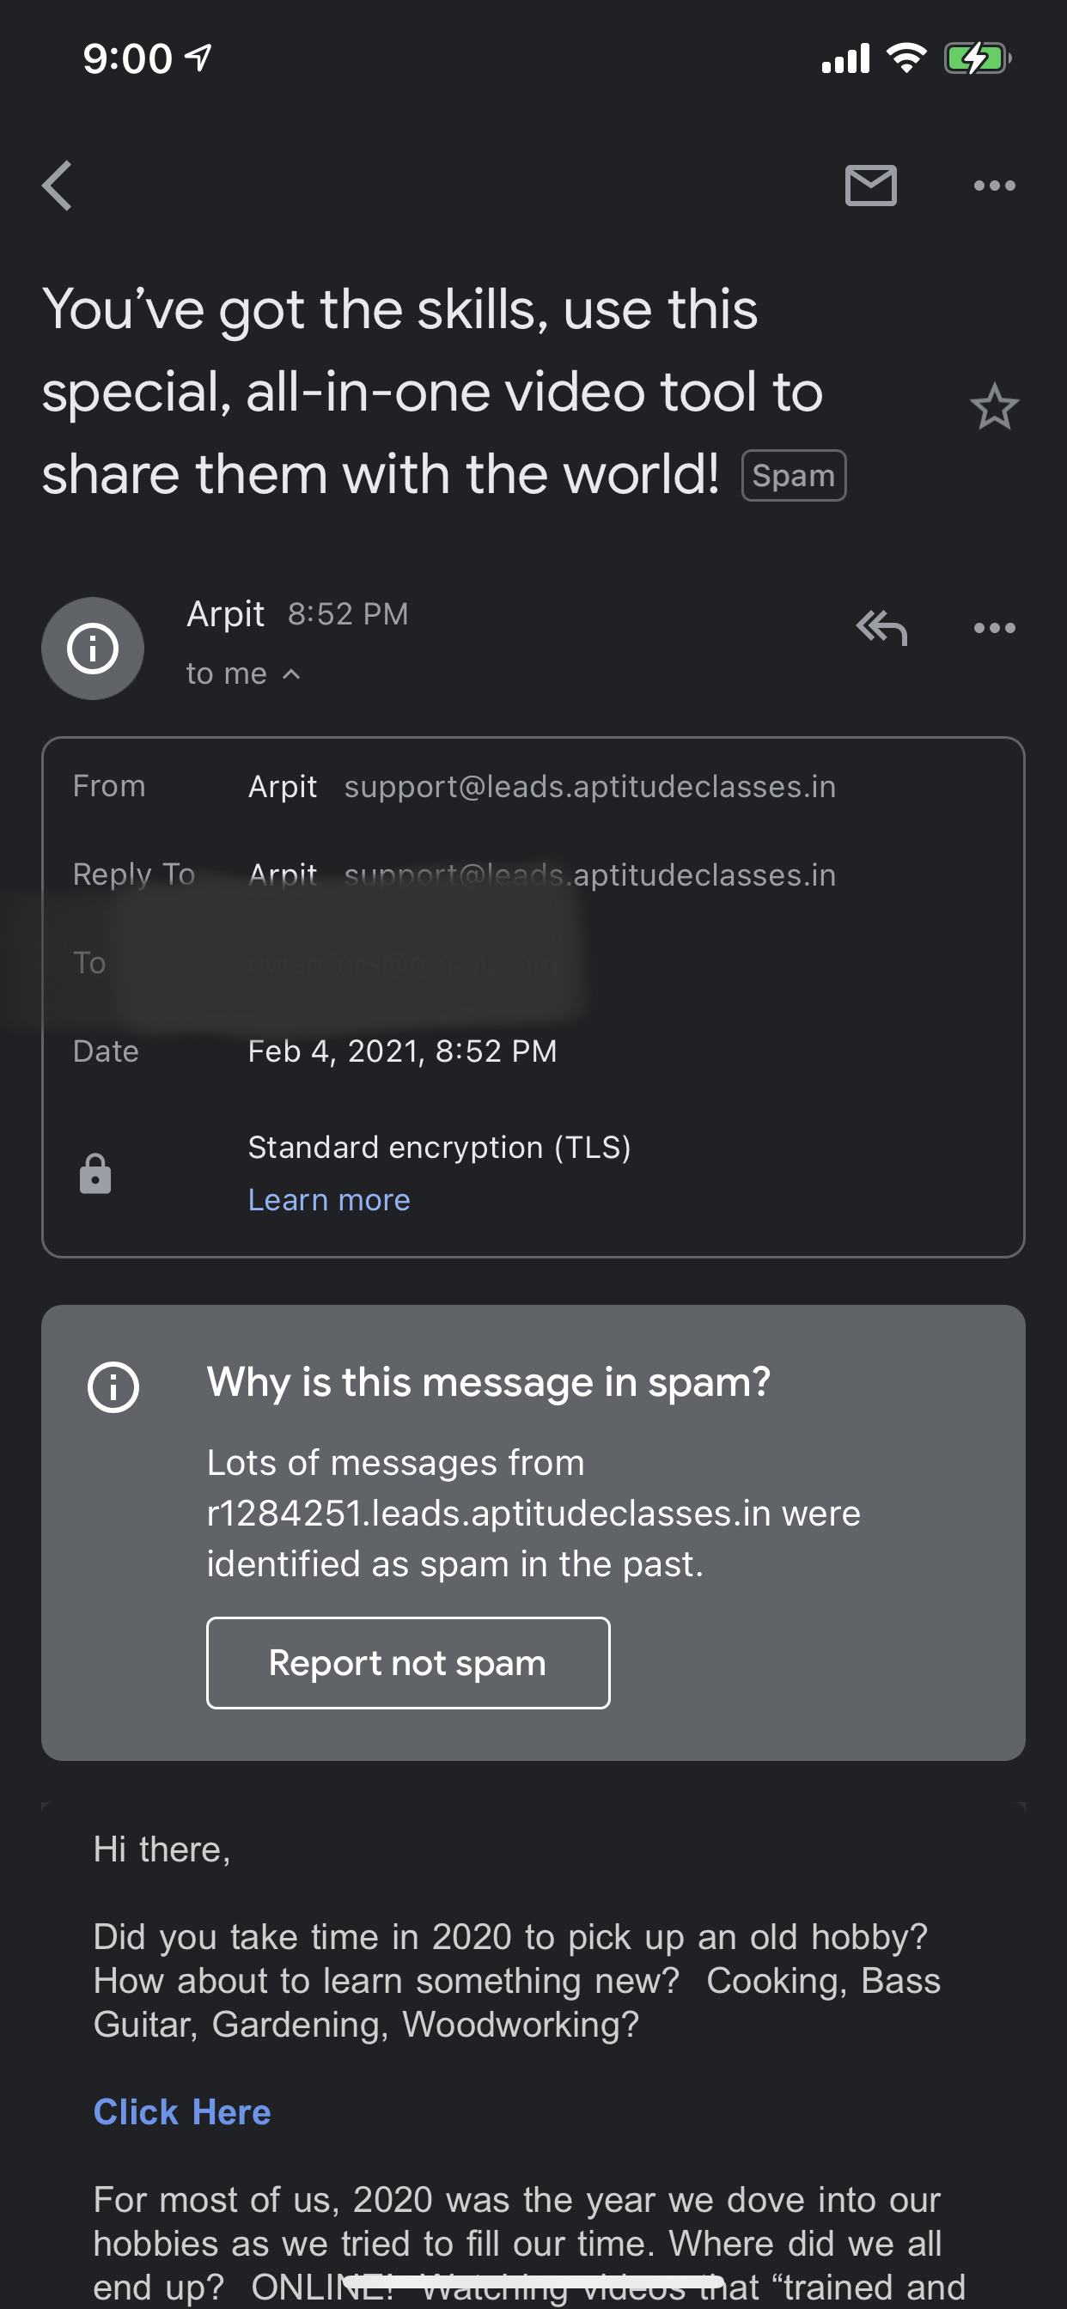Open the message three-dot options menu
1067x2309 pixels.
click(994, 627)
